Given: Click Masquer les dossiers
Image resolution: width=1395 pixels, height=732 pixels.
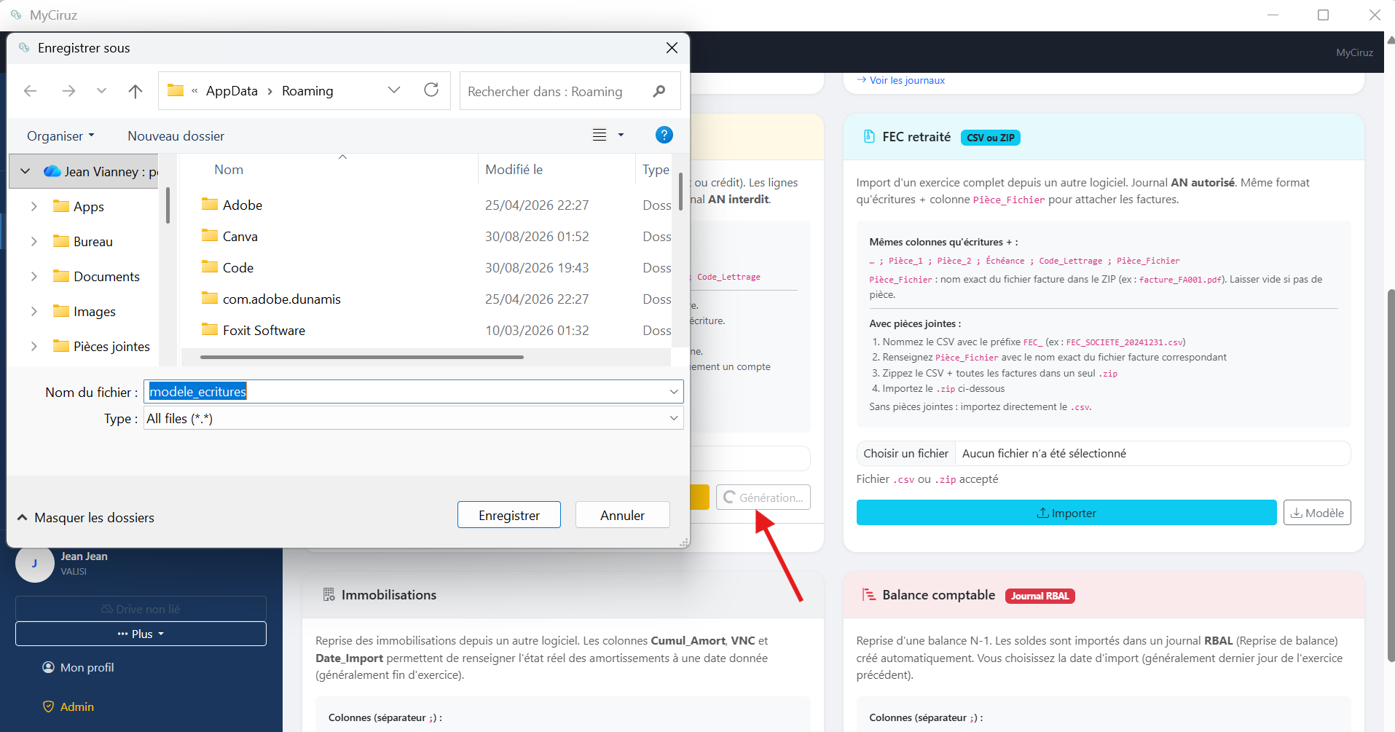Looking at the screenshot, I should (x=86, y=518).
